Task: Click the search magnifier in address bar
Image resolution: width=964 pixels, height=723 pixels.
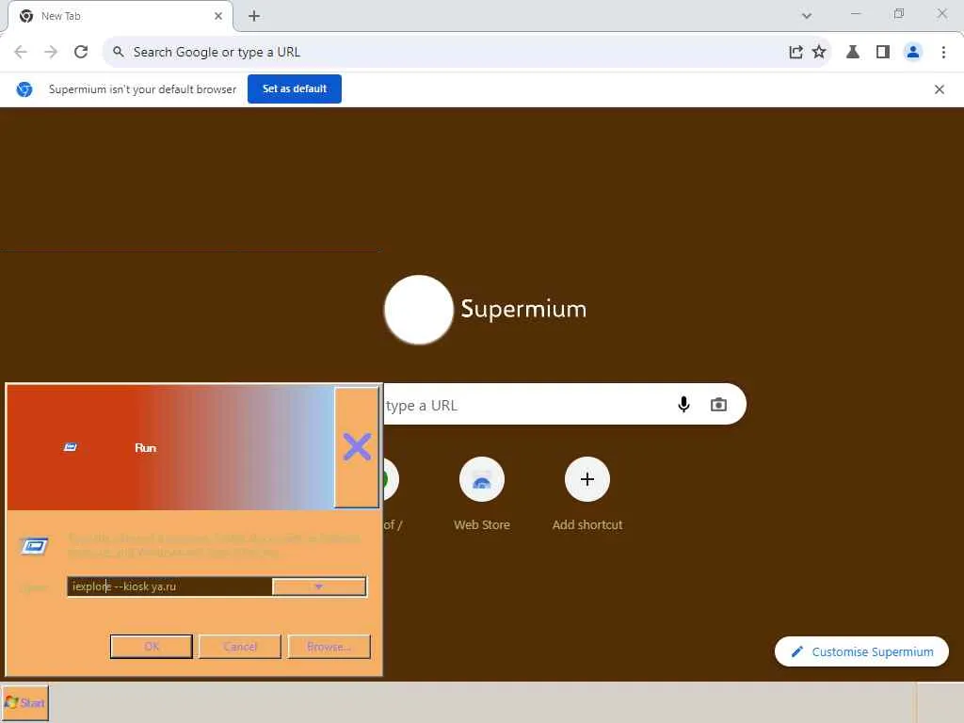Action: click(118, 53)
